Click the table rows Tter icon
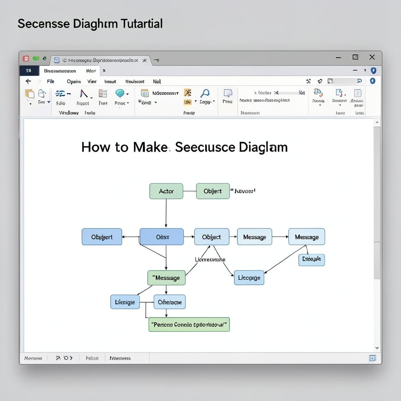The height and width of the screenshot is (401, 401). coord(103,94)
